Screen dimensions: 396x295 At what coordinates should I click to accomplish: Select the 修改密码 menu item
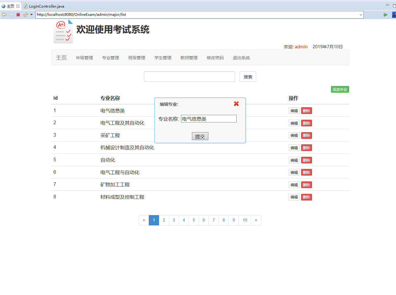(x=215, y=57)
